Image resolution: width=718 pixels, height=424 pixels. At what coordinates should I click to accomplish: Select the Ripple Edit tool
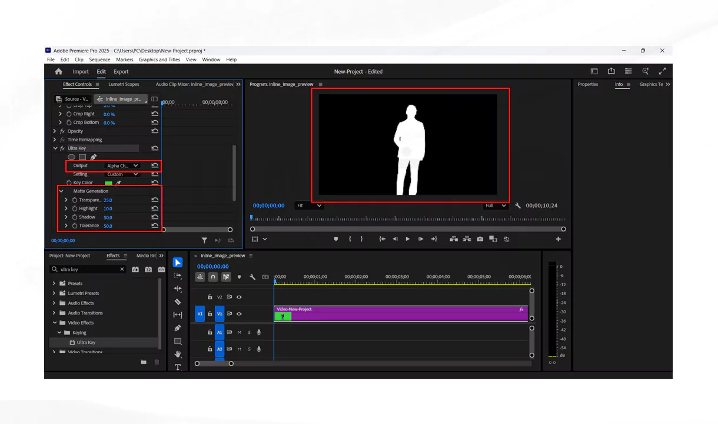click(x=178, y=289)
